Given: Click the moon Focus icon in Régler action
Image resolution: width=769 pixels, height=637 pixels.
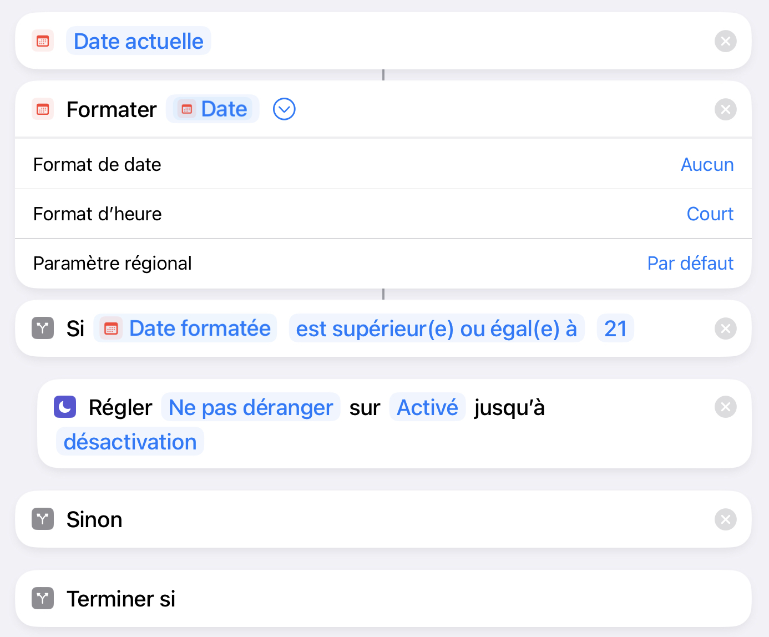Looking at the screenshot, I should 65,407.
